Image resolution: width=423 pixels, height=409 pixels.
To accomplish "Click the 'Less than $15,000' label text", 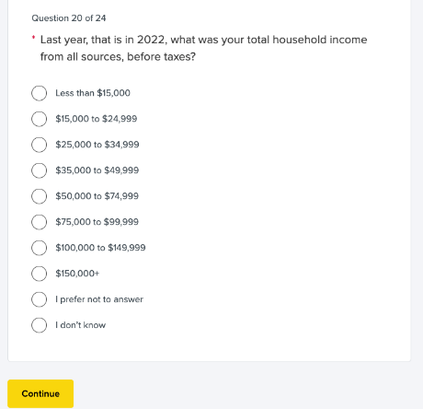I will click(93, 93).
